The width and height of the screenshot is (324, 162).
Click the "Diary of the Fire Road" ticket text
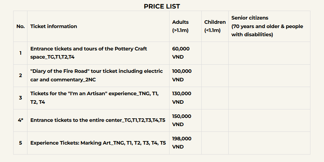(96, 75)
